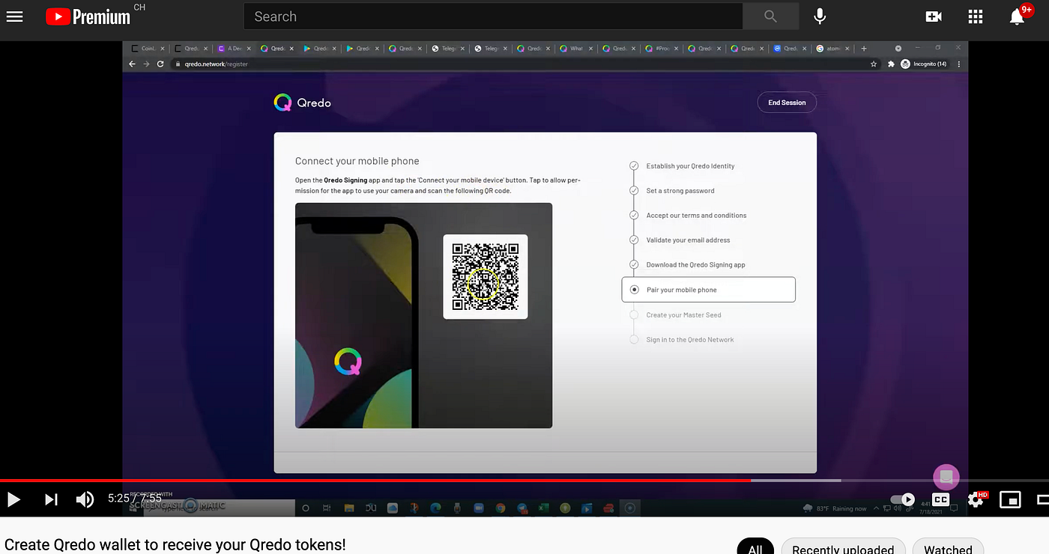
Task: Open the Create video camera icon
Action: coord(934,16)
